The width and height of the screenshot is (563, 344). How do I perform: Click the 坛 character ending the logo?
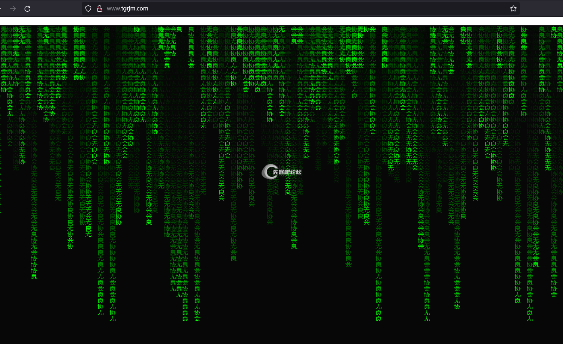pos(299,172)
